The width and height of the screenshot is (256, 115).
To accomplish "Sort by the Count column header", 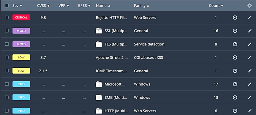I will tap(216, 5).
